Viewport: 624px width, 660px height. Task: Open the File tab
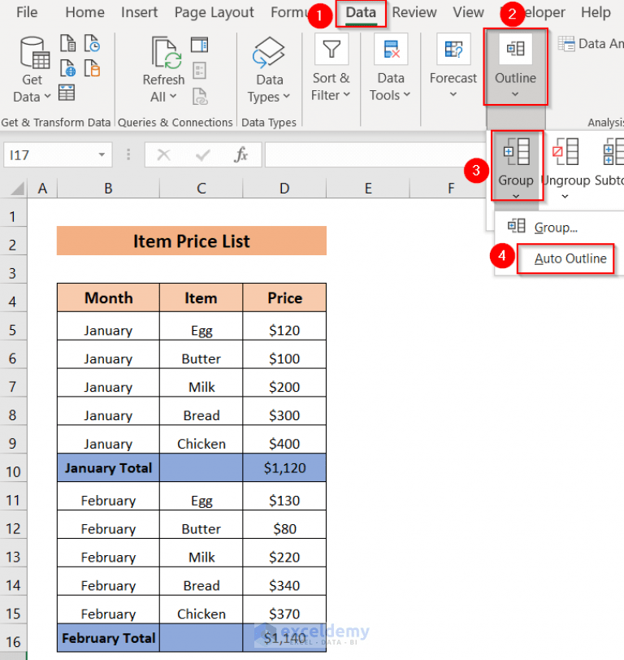tap(27, 12)
